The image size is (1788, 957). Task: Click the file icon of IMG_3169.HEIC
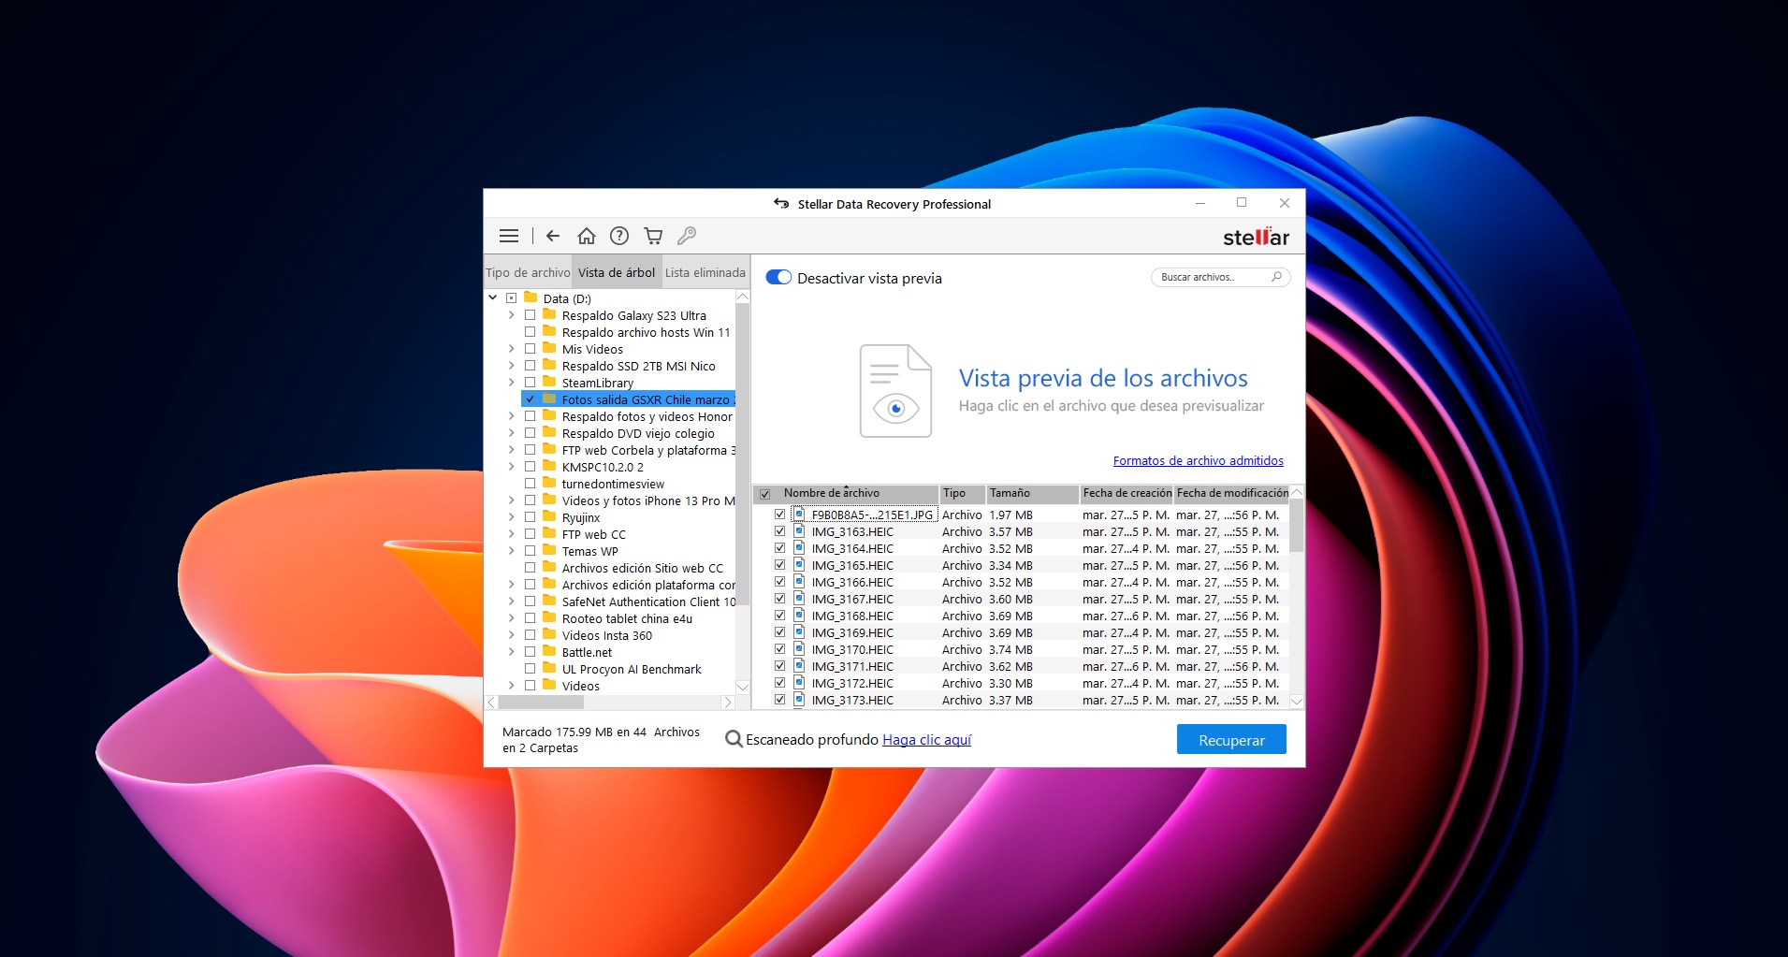(799, 632)
